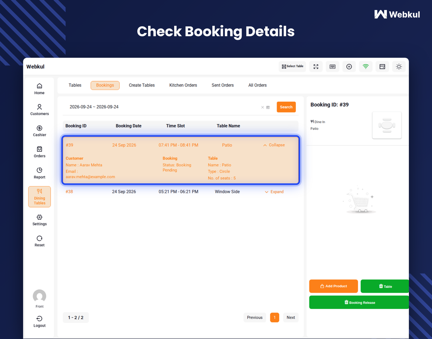Click Name : Aarav Mehta text
Viewport: 432px width, 339px height.
click(x=84, y=165)
